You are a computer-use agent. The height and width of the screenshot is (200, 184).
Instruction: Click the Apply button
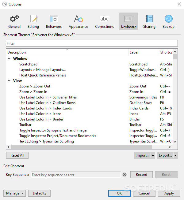tap(169, 193)
